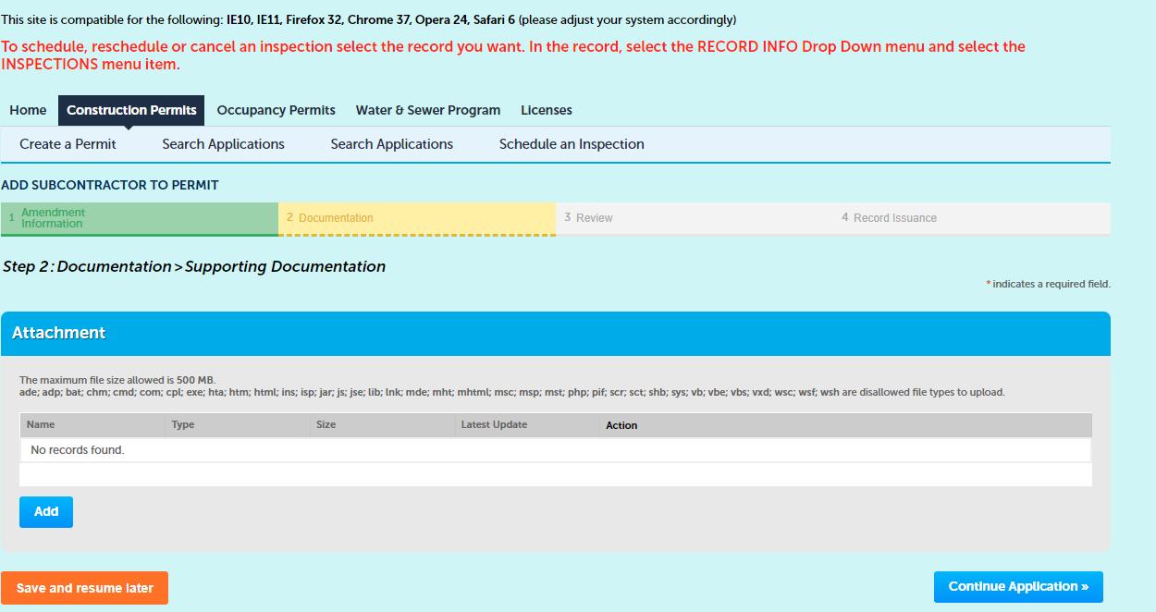The height and width of the screenshot is (612, 1156).
Task: Click the Size column header
Action: click(x=326, y=425)
